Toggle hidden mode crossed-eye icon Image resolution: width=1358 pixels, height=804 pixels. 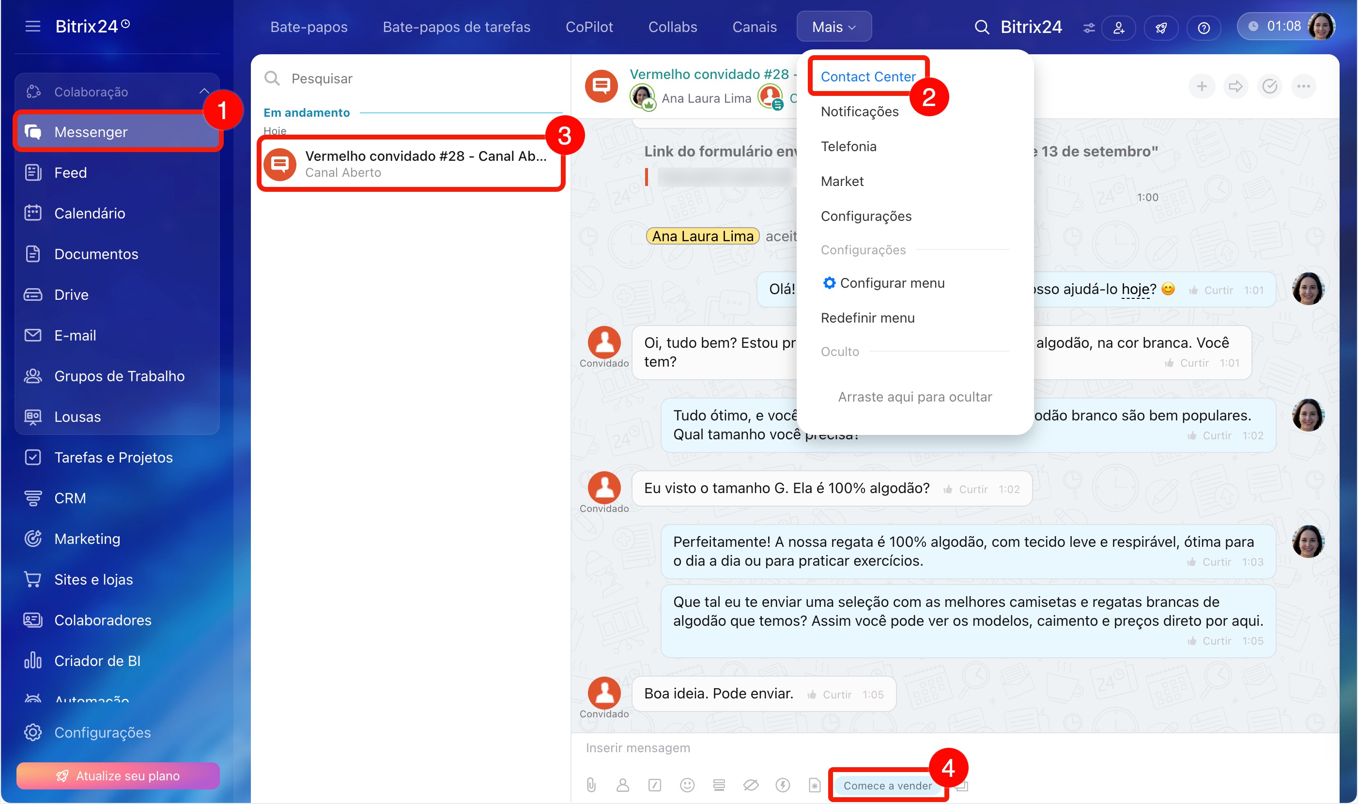coord(750,785)
